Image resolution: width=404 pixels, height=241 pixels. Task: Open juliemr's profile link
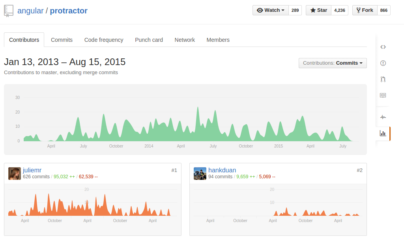[x=32, y=170]
